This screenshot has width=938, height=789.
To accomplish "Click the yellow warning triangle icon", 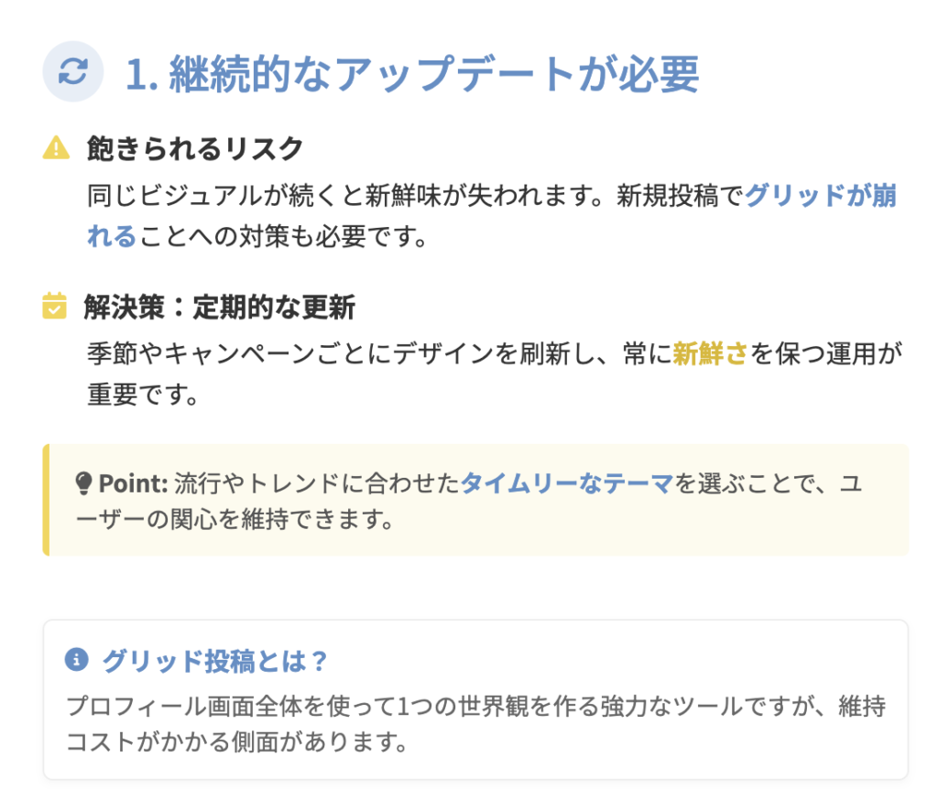I will (x=56, y=147).
